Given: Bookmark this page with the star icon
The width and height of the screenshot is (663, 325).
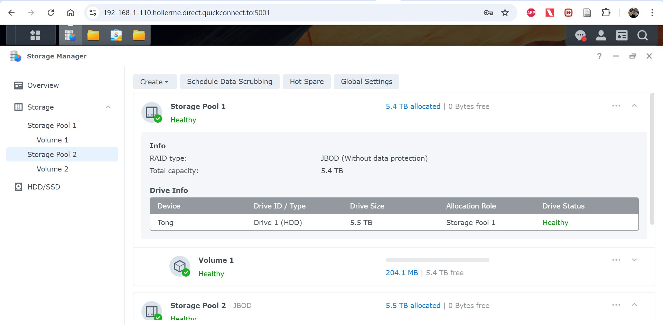Looking at the screenshot, I should coord(505,13).
